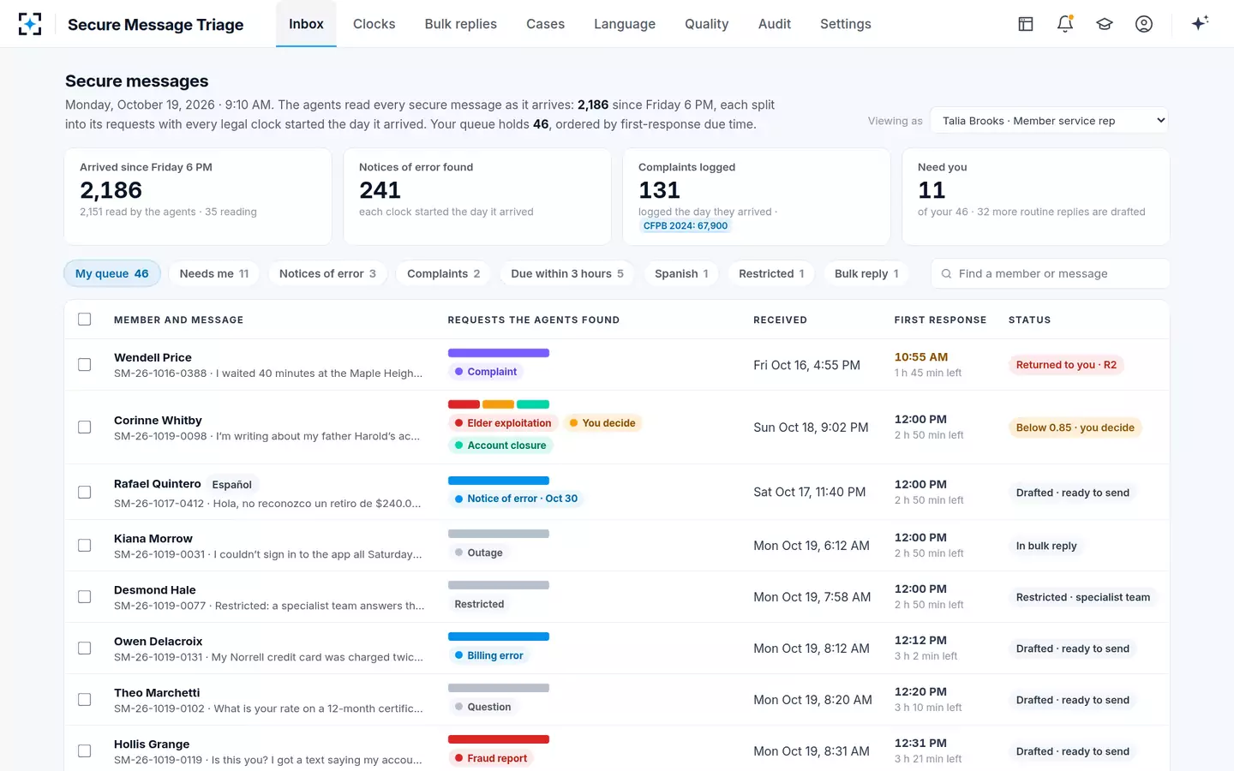Show Complaints 2 filter

(444, 274)
